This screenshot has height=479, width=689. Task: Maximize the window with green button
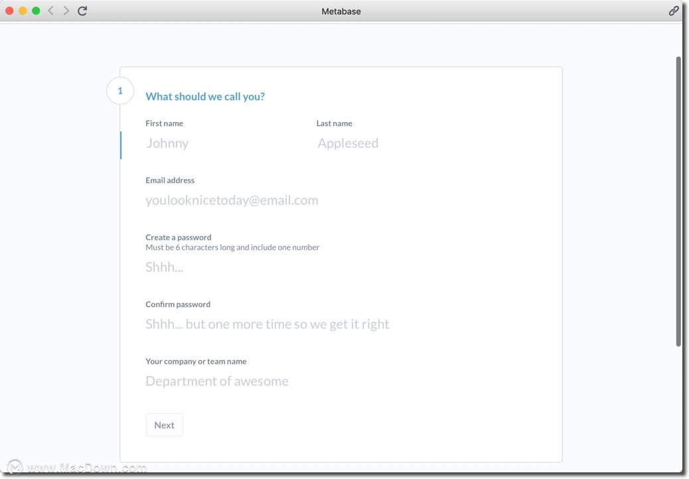(x=36, y=11)
